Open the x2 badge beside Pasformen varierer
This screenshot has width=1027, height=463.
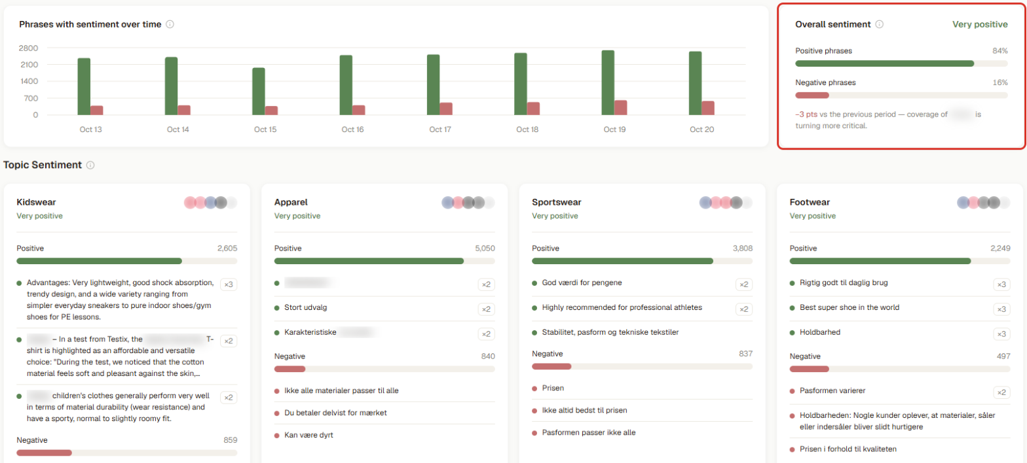[x=1001, y=392]
